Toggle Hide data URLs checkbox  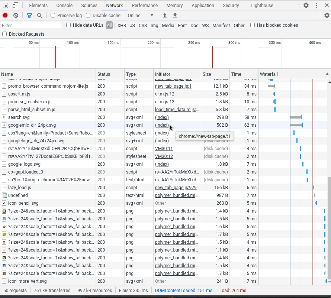pyautogui.click(x=68, y=25)
